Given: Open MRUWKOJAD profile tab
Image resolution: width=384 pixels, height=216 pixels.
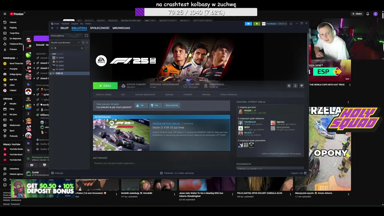Looking at the screenshot, I should pyautogui.click(x=121, y=28).
